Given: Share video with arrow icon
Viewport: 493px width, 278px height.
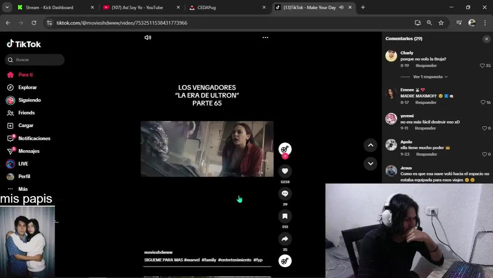Looking at the screenshot, I should (285, 239).
